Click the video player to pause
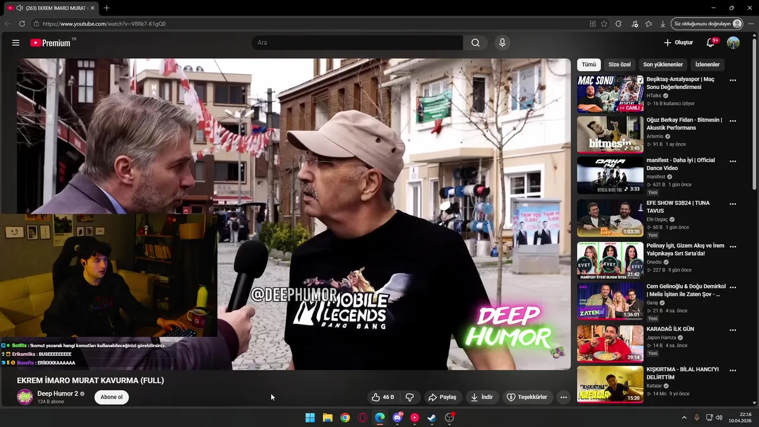 (x=294, y=213)
